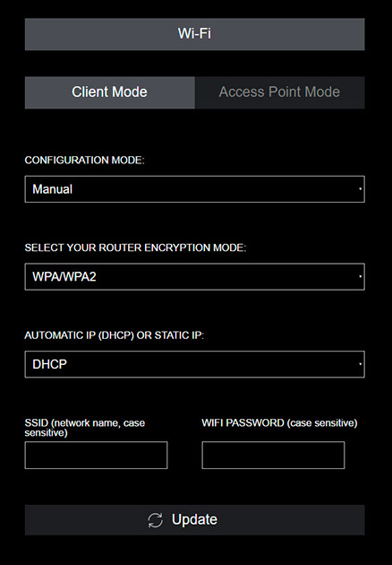Click the Update button
The width and height of the screenshot is (392, 565).
pyautogui.click(x=194, y=519)
